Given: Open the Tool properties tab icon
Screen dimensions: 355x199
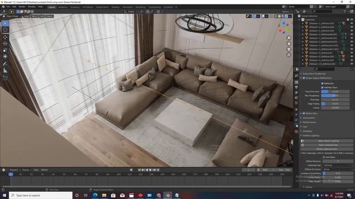Looking at the screenshot, I should 296,76.
